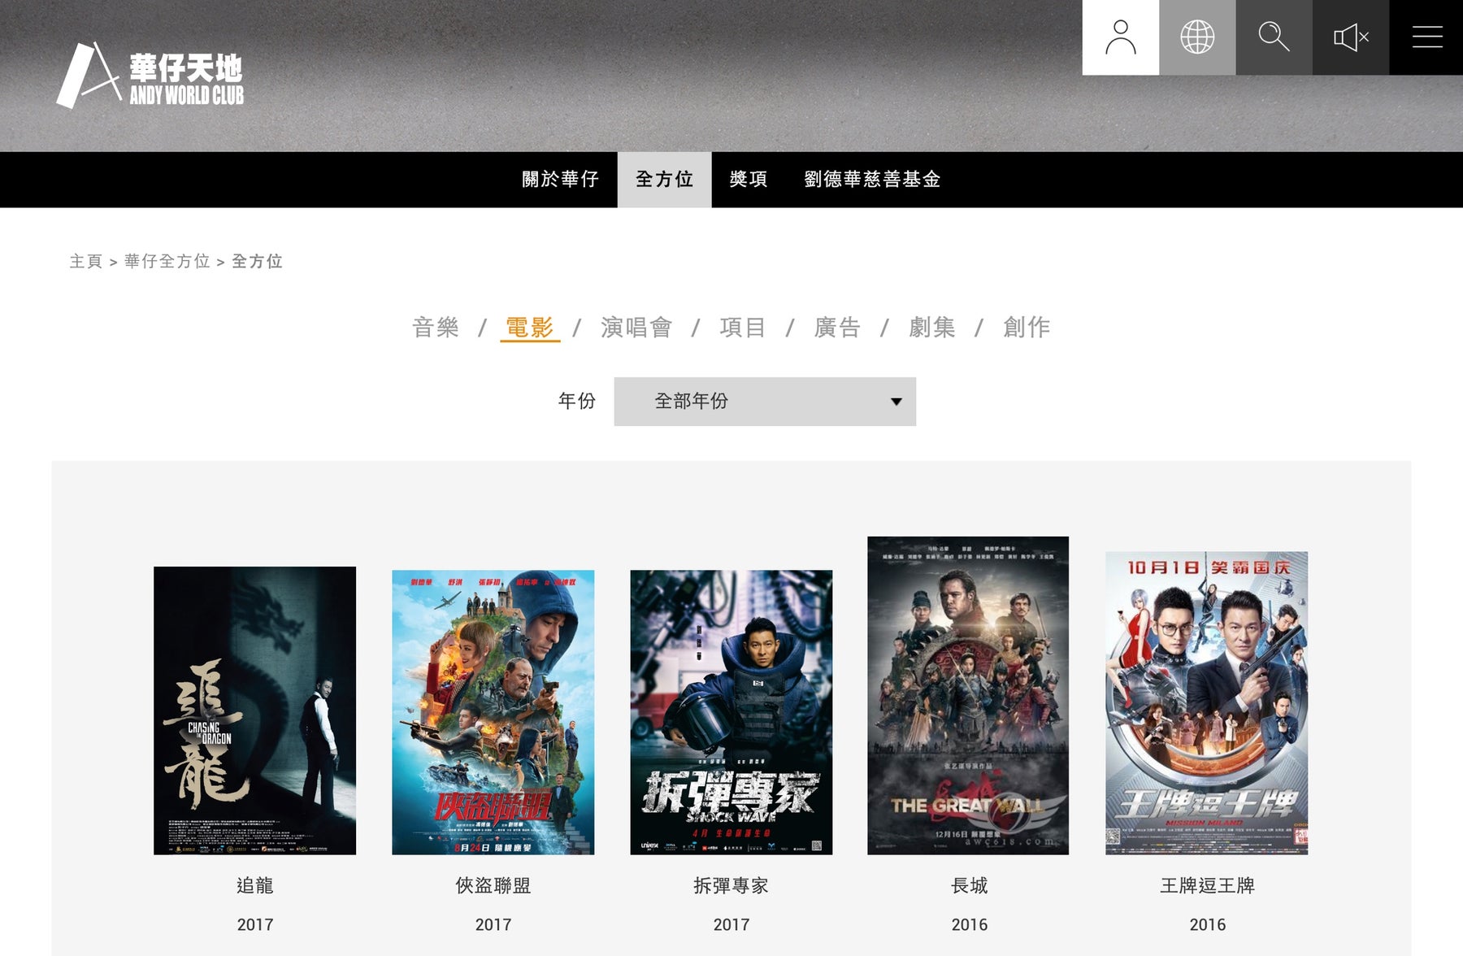Open the 關於華仔 menu item
Viewport: 1463px width, 956px height.
[x=560, y=180]
